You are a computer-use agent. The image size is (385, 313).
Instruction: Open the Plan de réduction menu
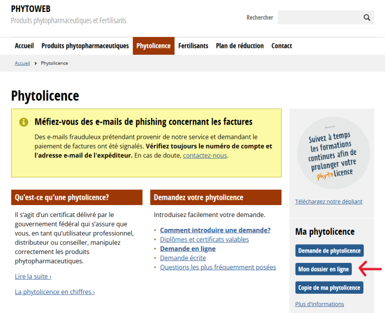(x=240, y=46)
